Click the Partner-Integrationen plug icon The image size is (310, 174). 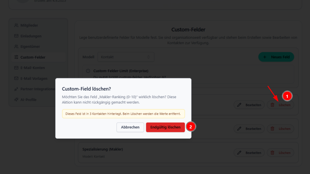tap(16, 89)
